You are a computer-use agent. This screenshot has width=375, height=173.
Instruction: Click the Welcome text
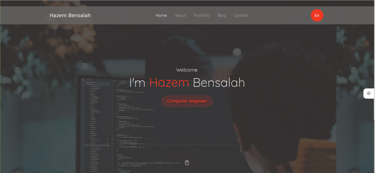[x=187, y=70]
